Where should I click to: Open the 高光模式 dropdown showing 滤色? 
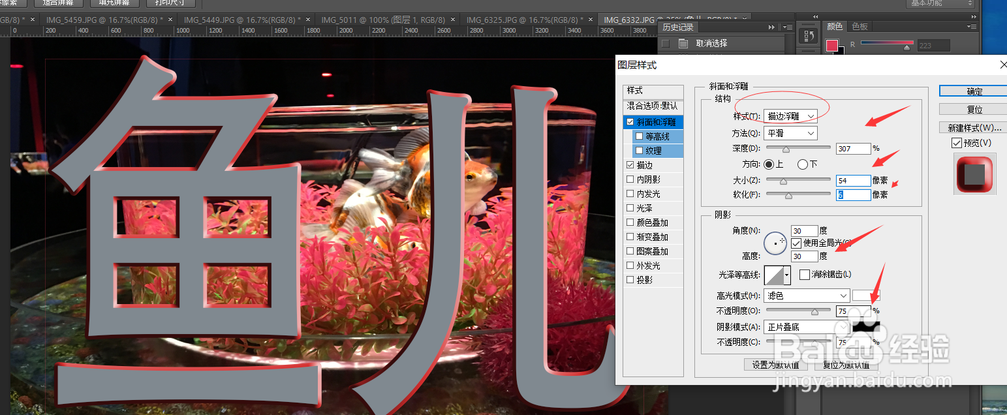click(x=807, y=296)
